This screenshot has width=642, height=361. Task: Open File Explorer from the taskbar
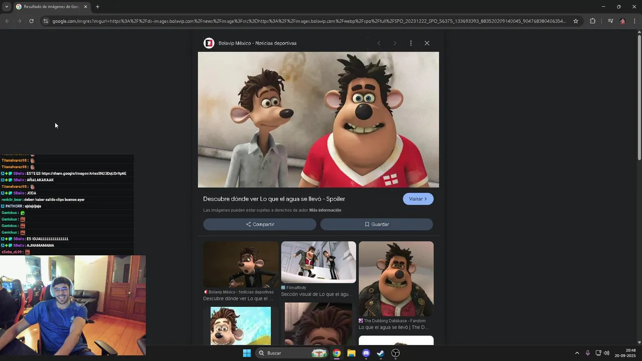[351, 353]
